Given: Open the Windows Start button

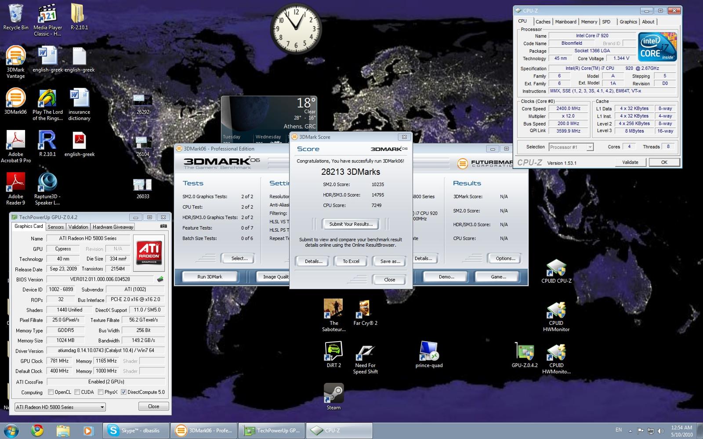Looking at the screenshot, I should tap(12, 431).
